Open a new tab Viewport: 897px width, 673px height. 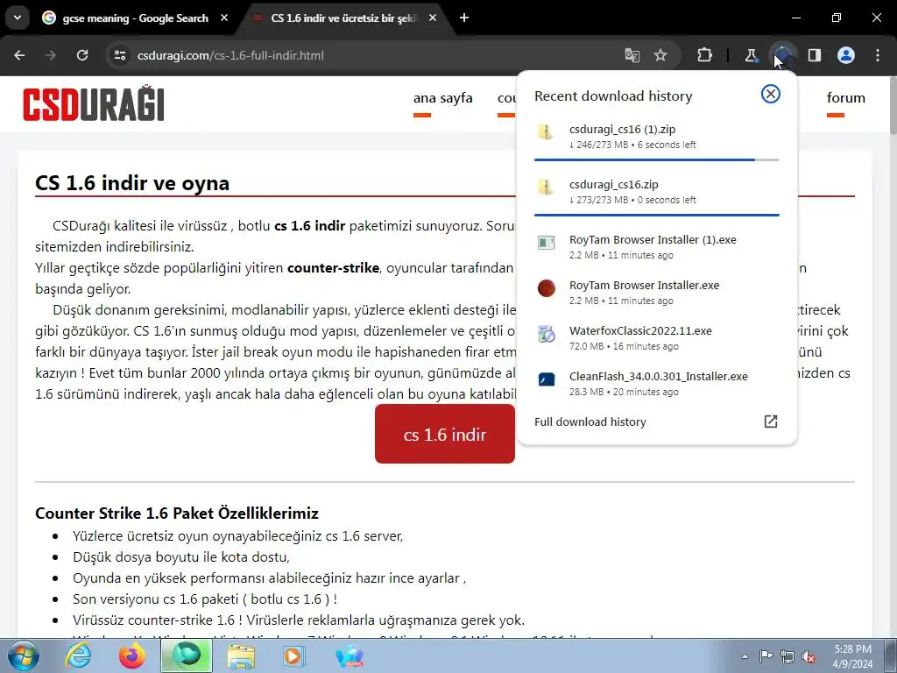464,18
